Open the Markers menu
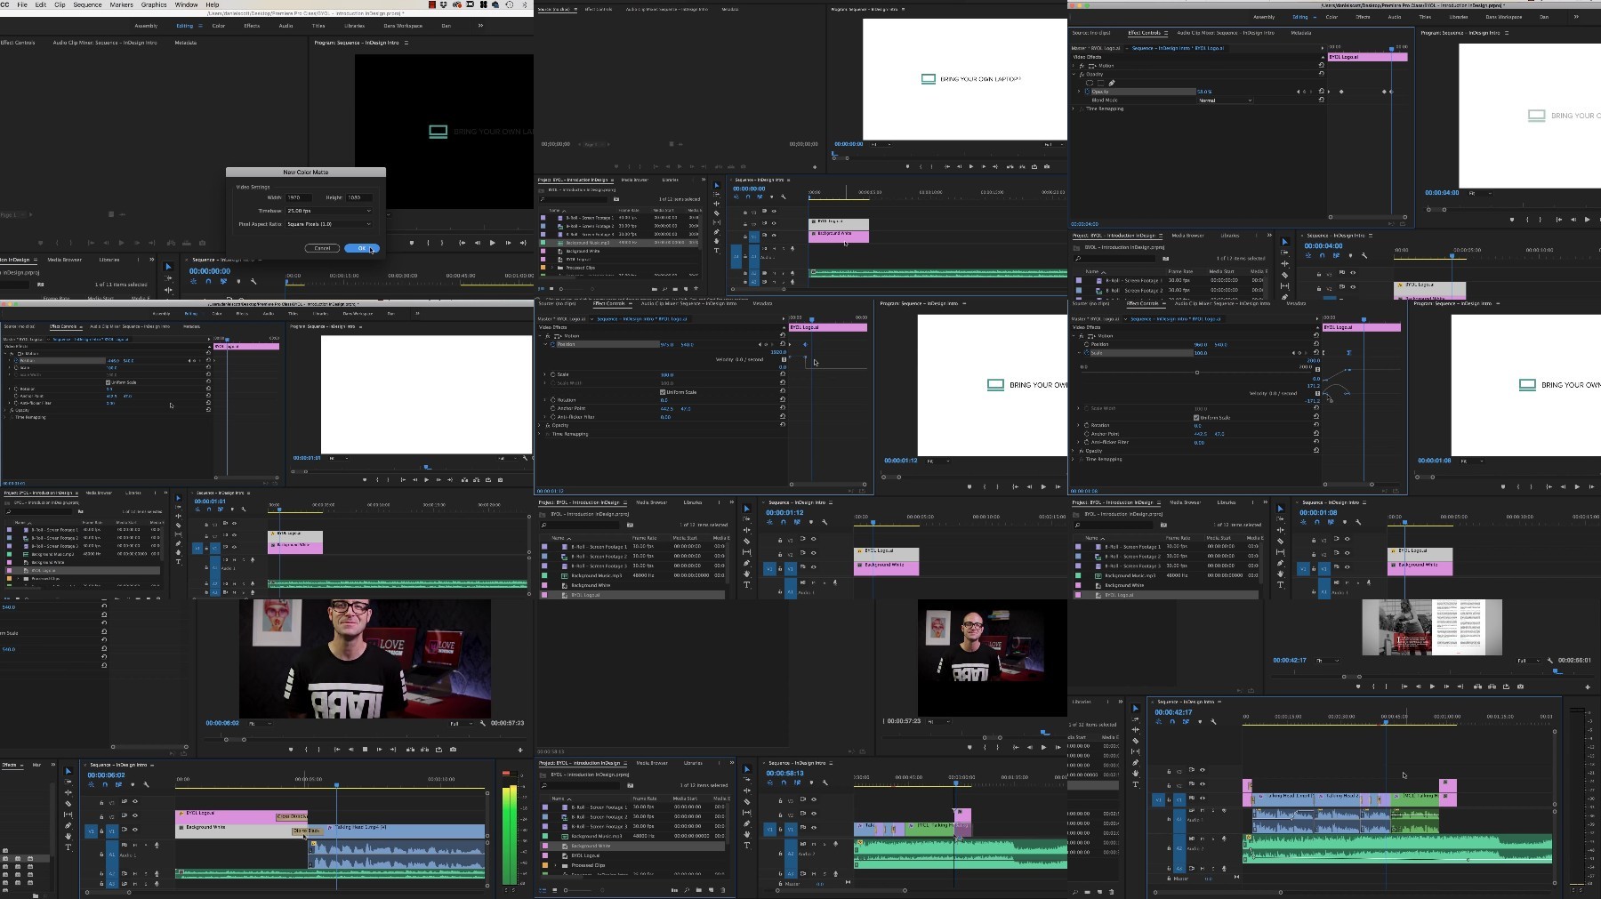The image size is (1601, 899). [x=121, y=4]
